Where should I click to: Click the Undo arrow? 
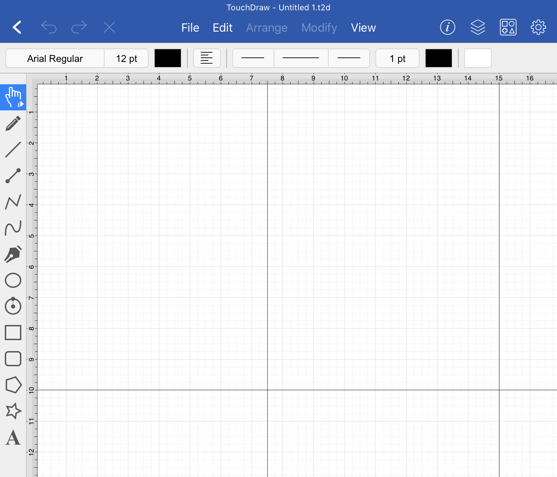click(x=49, y=27)
